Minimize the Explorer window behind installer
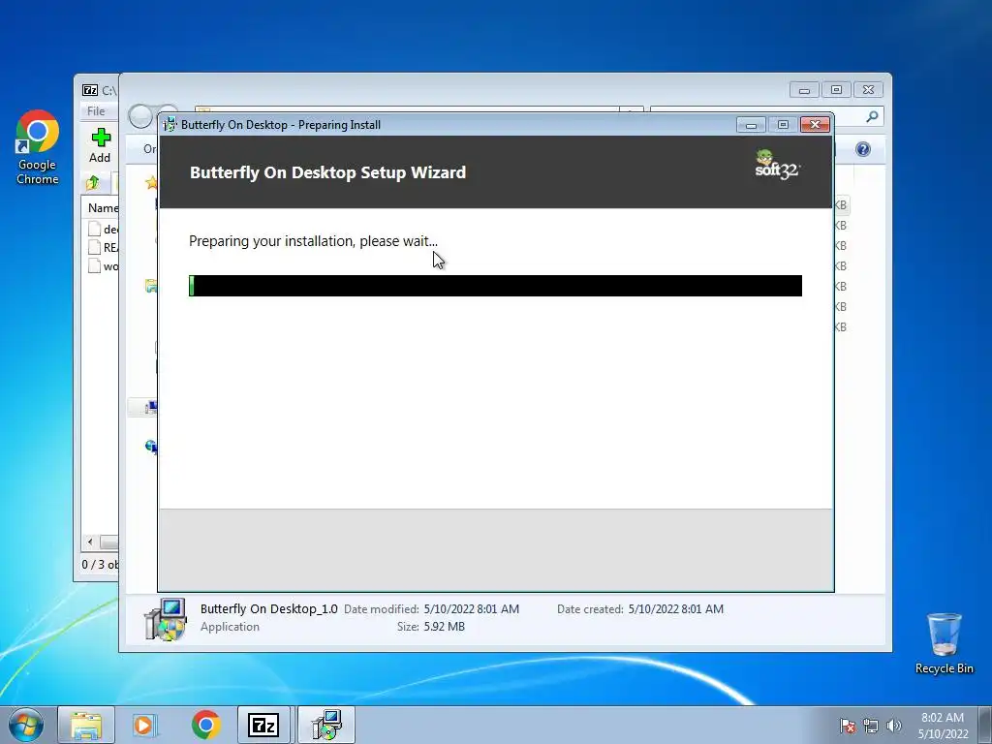This screenshot has width=992, height=744. click(x=804, y=90)
